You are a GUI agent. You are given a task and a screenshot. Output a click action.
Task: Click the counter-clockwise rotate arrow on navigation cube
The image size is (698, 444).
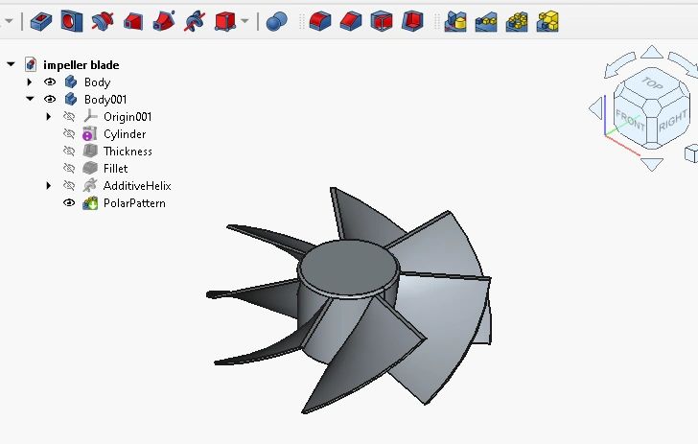point(619,64)
